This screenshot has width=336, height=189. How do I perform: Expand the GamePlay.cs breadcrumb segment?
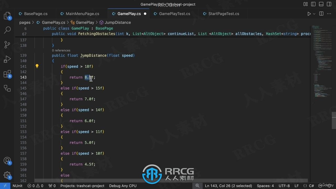point(51,22)
